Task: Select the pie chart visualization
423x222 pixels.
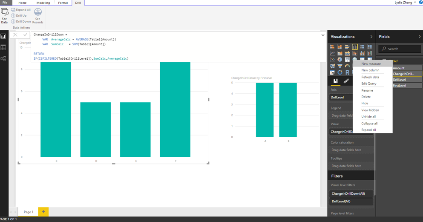Action: tap(340, 60)
